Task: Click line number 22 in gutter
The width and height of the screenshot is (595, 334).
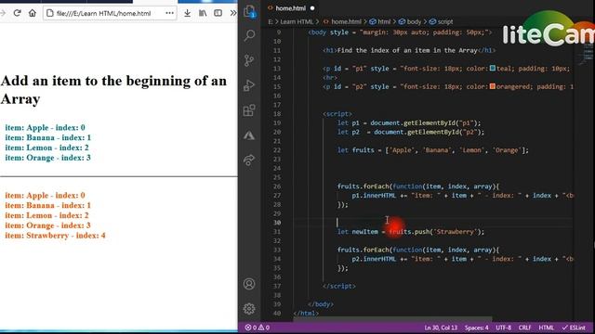Action: click(277, 150)
